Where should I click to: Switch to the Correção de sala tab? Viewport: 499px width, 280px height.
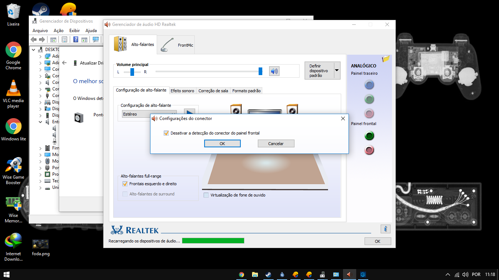pos(213,91)
